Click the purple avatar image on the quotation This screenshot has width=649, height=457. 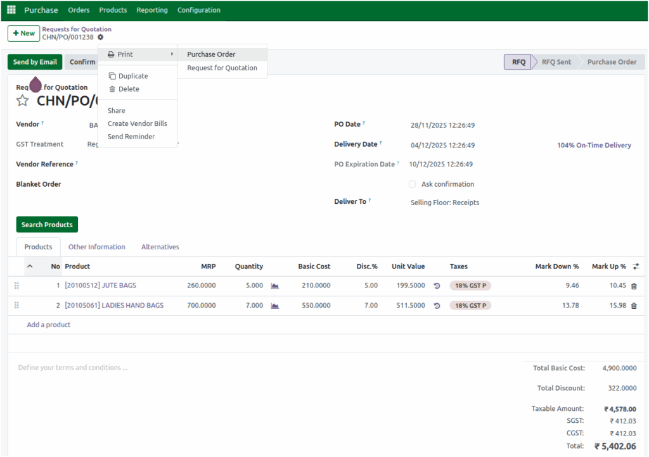tap(35, 84)
